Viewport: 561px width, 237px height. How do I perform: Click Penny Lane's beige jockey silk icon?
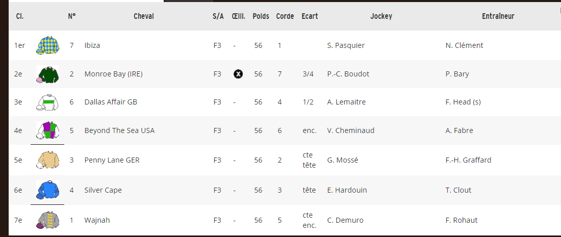coord(47,160)
